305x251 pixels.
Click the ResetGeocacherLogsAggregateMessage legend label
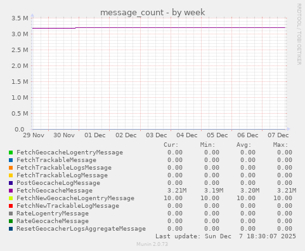(81, 229)
